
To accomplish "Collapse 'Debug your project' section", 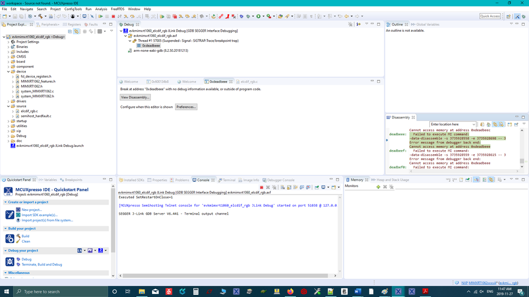I will point(5,250).
